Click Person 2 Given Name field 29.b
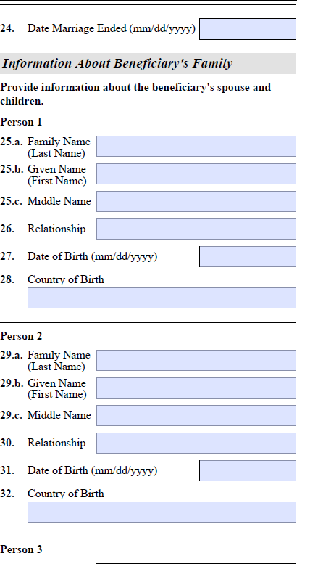Image resolution: width=331 pixels, height=564 pixels. click(196, 388)
